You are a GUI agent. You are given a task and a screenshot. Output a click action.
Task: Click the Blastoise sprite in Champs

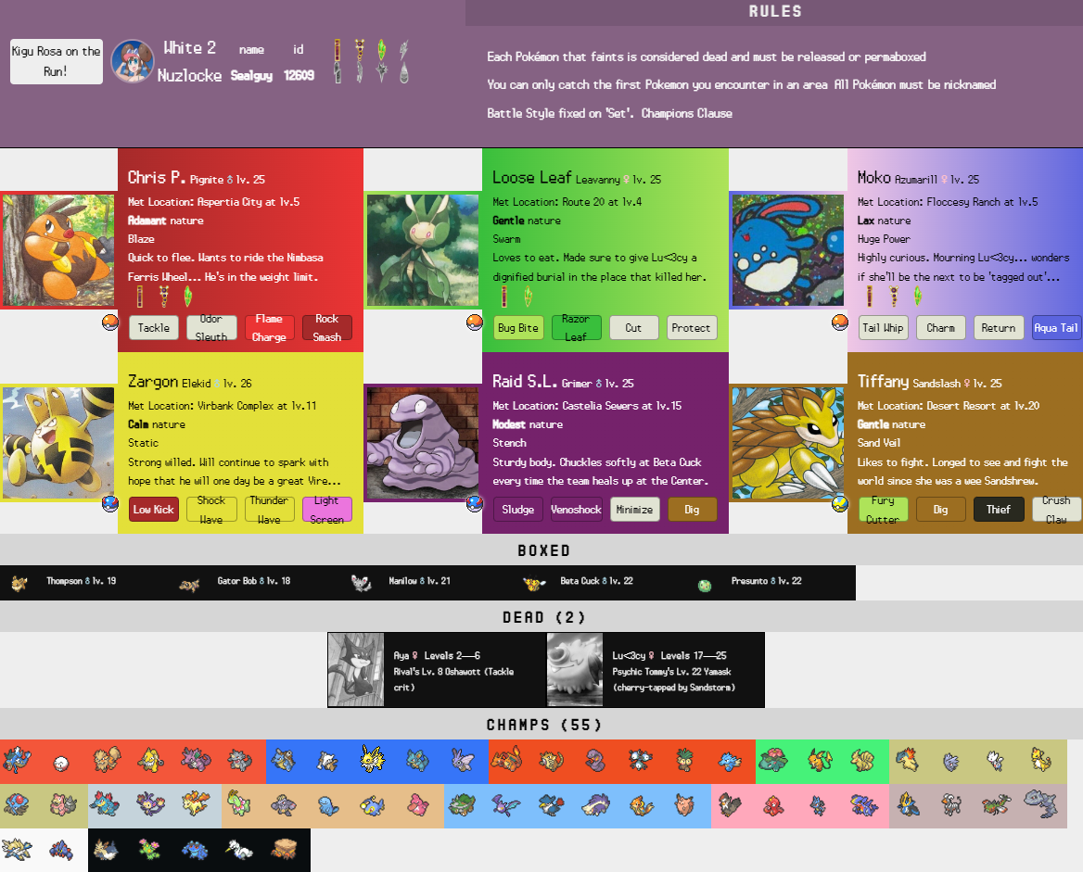click(283, 760)
